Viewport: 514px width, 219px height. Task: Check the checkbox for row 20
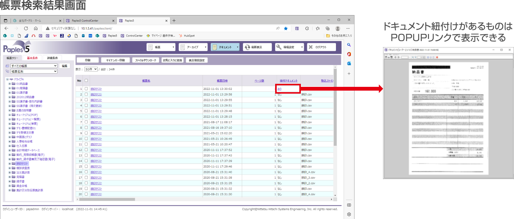[87, 194]
